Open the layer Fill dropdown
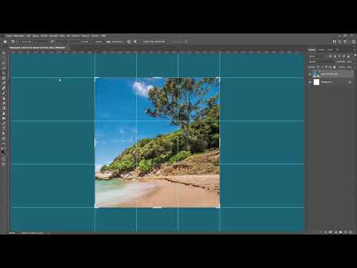Screen dimensions: 357x268 [x=350, y=67]
